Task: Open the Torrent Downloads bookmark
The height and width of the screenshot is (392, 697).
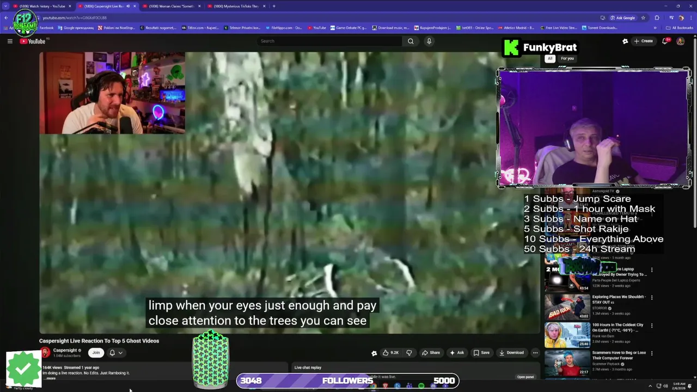Action: 600,28
